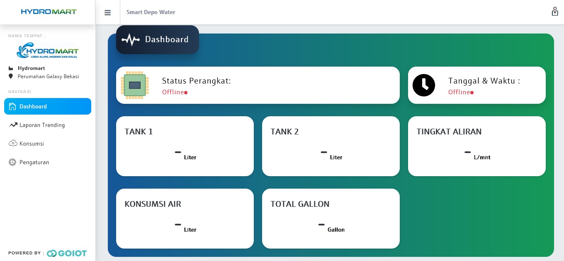Viewport: 564px width, 261px height.
Task: Click the trending arrow icon in sidebar
Action: tap(12, 125)
